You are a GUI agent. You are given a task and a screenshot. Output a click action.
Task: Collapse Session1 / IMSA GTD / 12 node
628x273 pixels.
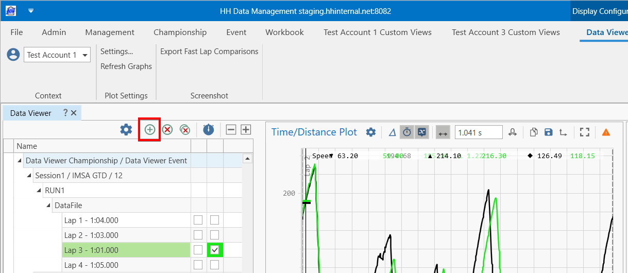(x=29, y=176)
